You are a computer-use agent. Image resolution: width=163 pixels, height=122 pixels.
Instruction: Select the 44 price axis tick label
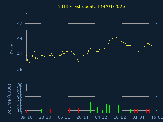pyautogui.click(x=20, y=39)
